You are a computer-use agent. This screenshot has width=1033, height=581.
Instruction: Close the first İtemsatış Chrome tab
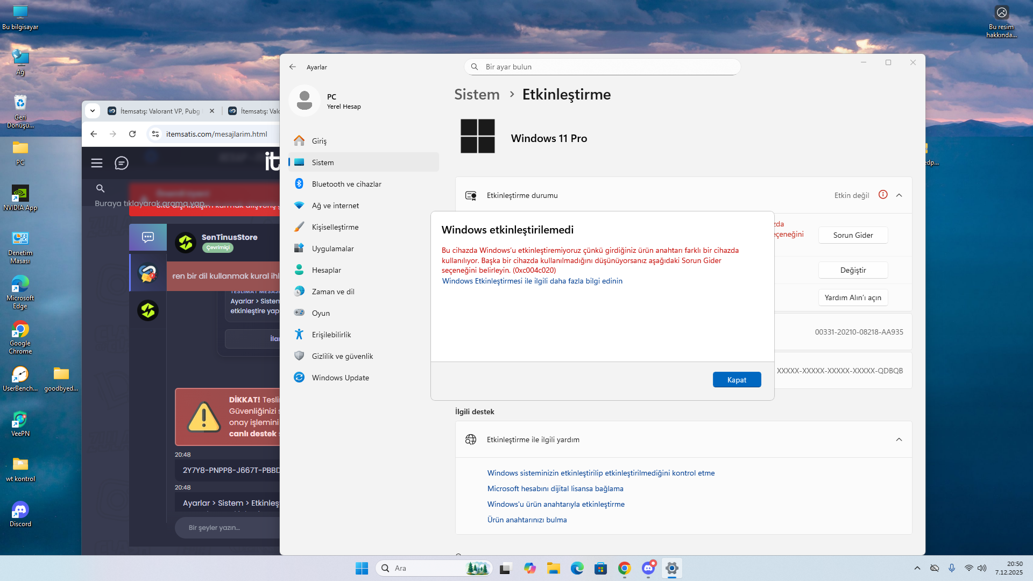[212, 111]
